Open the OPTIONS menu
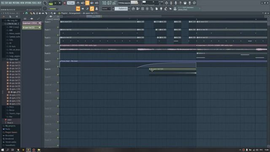The height and width of the screenshot is (152, 270). coord(28,3)
